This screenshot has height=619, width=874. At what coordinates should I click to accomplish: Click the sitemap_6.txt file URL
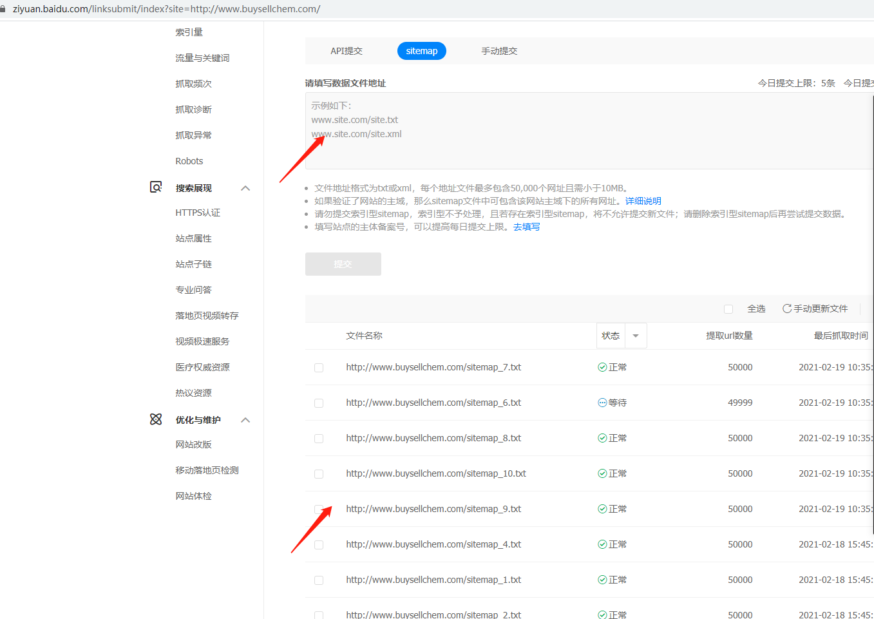coord(433,403)
